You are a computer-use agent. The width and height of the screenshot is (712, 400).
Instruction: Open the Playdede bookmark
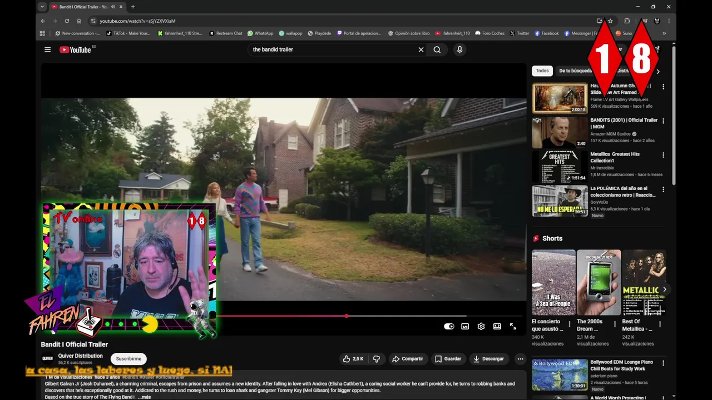pos(319,33)
